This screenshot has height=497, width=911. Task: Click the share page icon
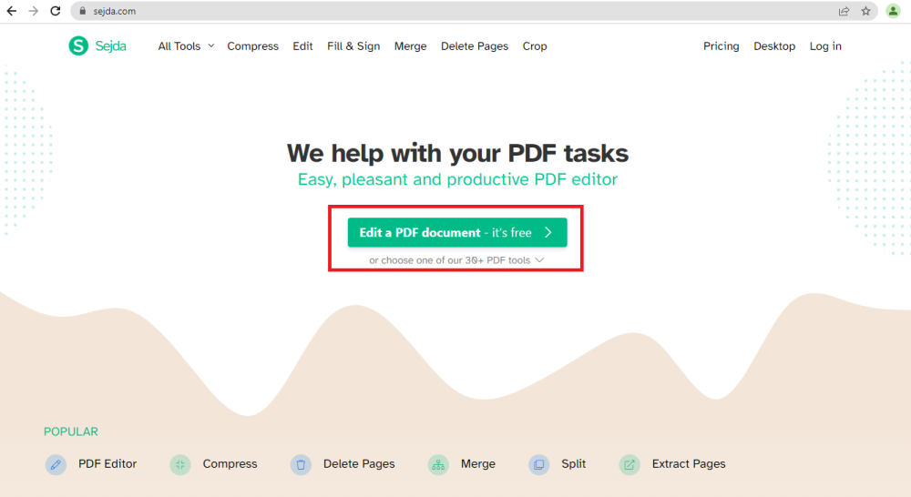pos(844,11)
